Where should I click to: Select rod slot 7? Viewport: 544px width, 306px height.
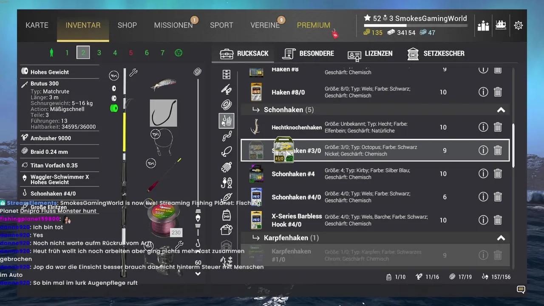162,53
